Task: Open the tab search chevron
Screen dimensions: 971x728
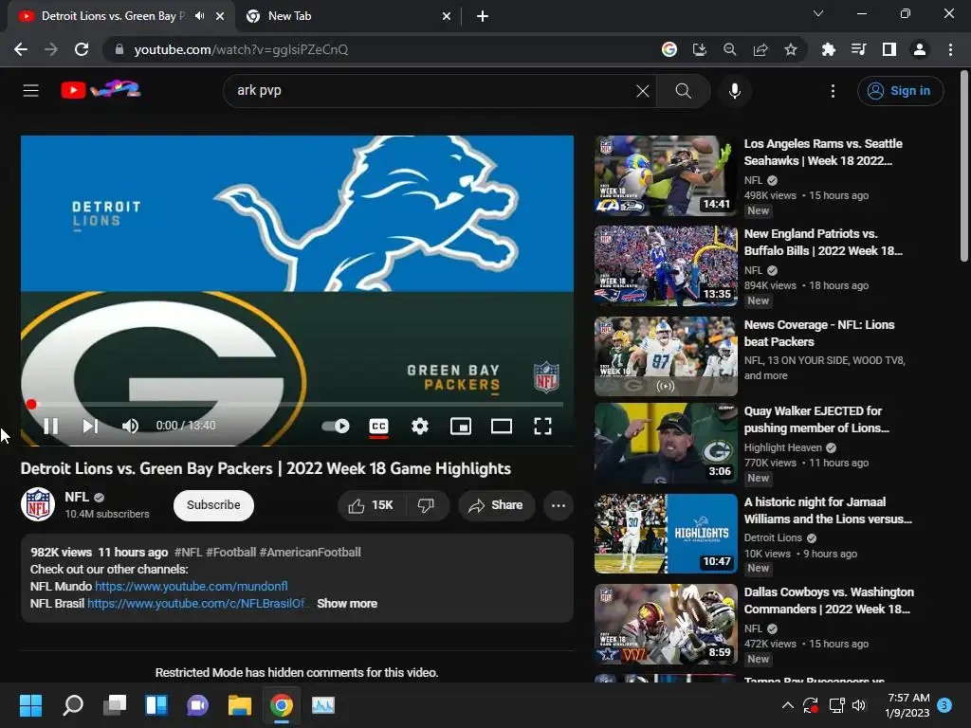Action: tap(818, 13)
